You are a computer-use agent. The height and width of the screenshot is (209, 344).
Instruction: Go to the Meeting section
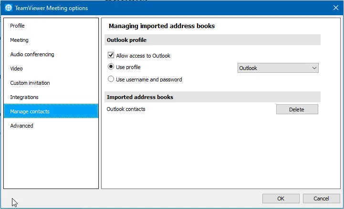(x=51, y=40)
